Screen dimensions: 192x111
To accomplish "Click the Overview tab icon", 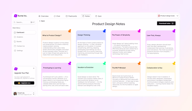I will [39, 16].
